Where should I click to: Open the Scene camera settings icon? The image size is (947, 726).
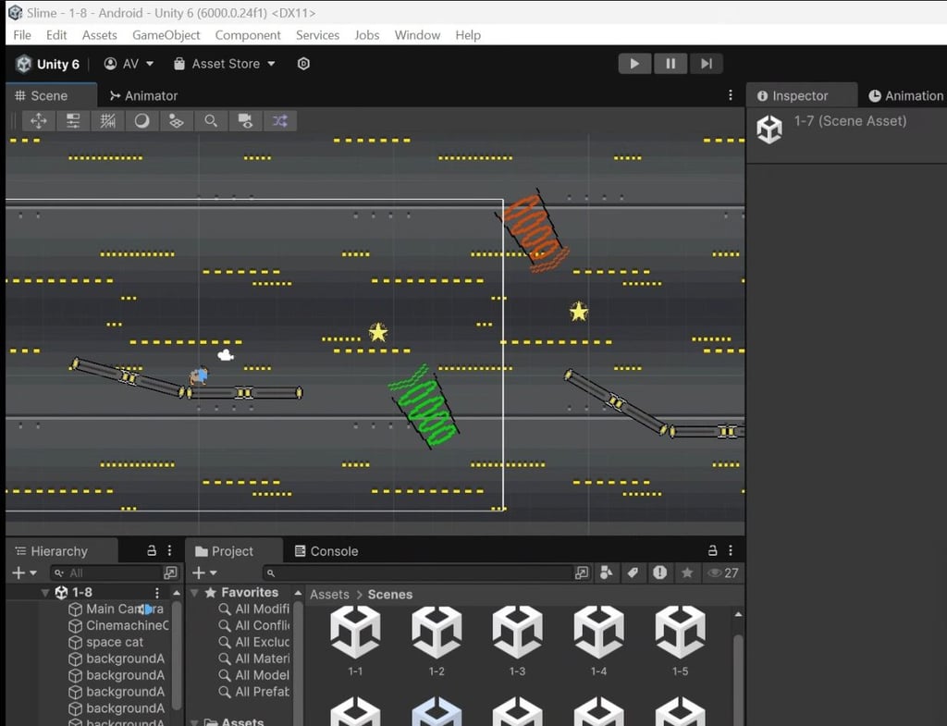(x=245, y=121)
